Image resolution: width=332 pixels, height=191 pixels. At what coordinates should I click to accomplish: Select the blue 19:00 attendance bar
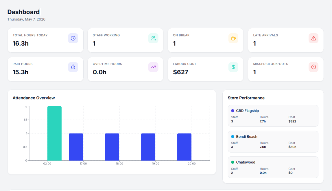click(148, 147)
